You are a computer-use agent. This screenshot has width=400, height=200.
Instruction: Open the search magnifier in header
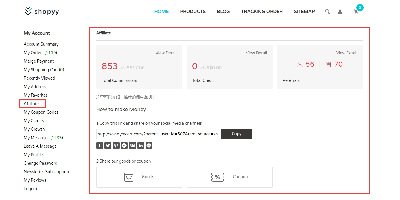click(x=327, y=12)
